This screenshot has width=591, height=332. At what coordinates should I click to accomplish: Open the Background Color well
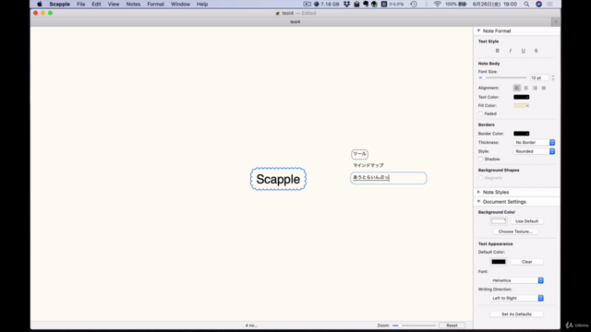499,221
